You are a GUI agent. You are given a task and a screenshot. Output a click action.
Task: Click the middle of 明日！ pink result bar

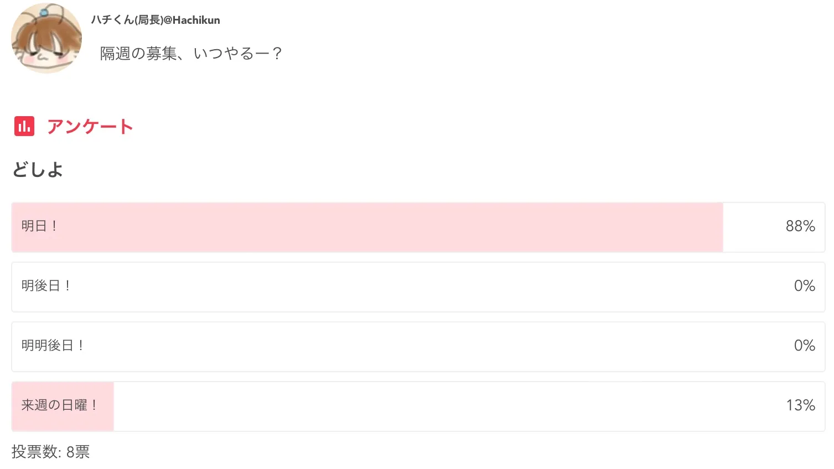367,227
